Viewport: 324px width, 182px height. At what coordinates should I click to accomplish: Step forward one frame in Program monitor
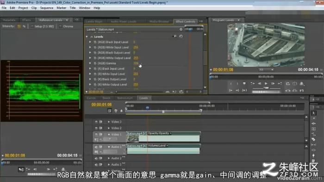(x=273, y=83)
